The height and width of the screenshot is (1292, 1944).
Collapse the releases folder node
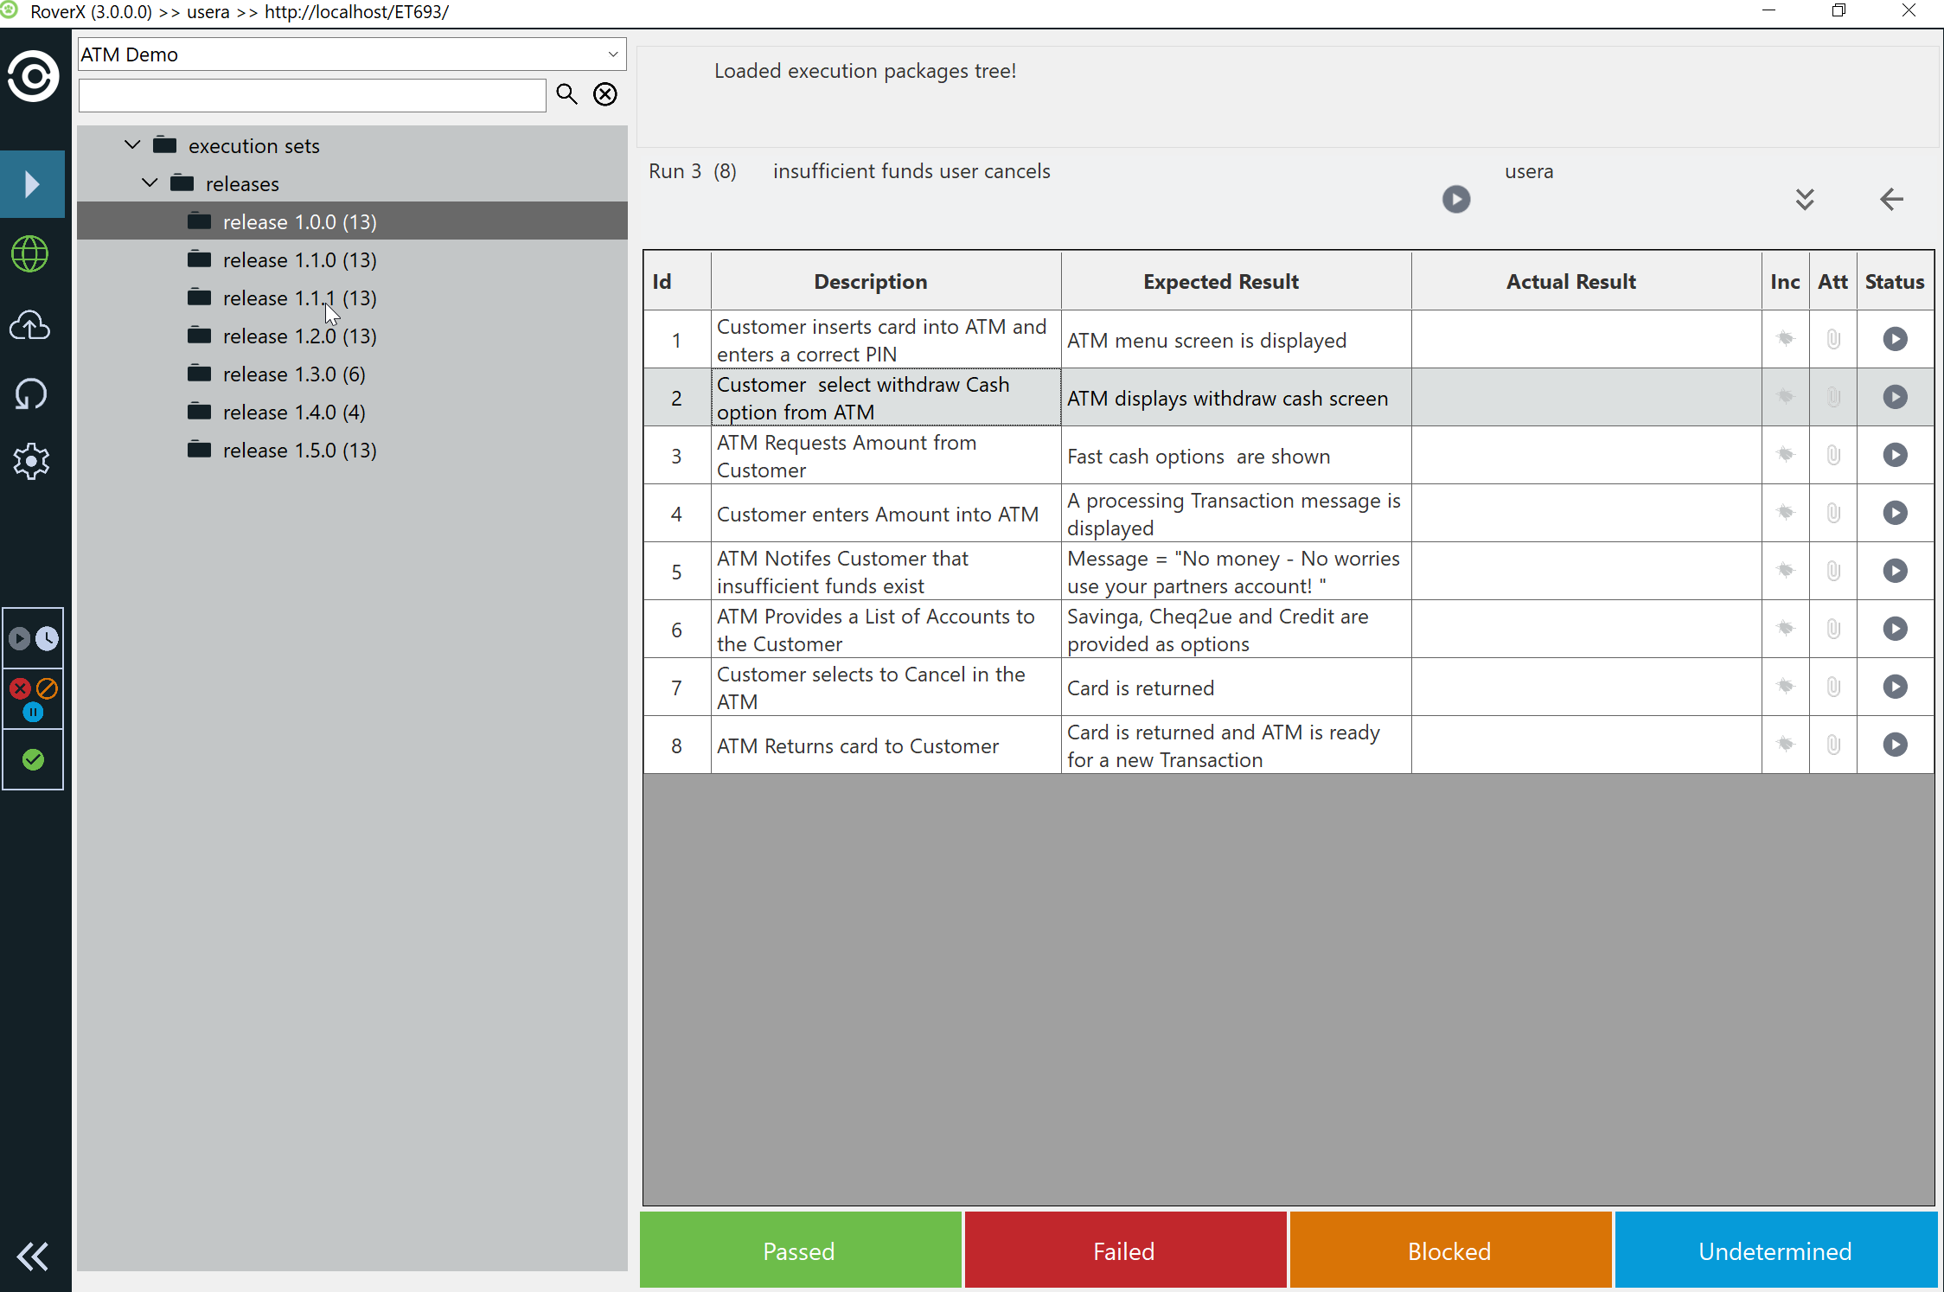tap(150, 183)
